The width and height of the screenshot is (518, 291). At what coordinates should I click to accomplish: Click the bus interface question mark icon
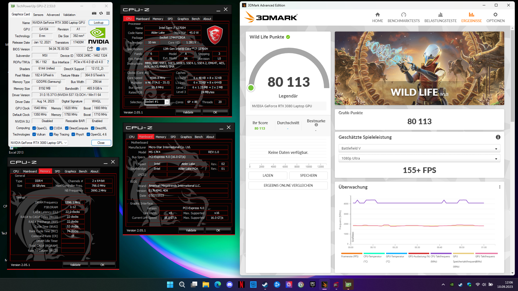108,62
